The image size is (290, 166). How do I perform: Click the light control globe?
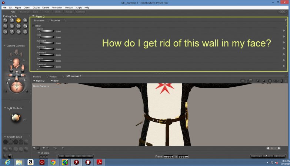point(16,118)
